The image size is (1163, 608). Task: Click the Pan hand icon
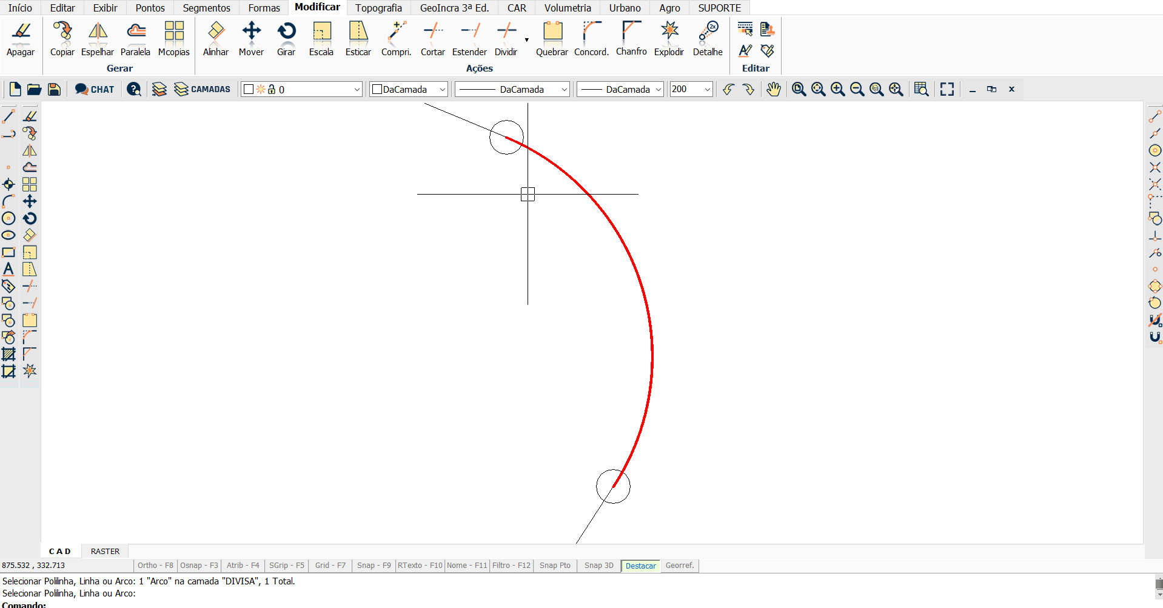click(x=773, y=90)
